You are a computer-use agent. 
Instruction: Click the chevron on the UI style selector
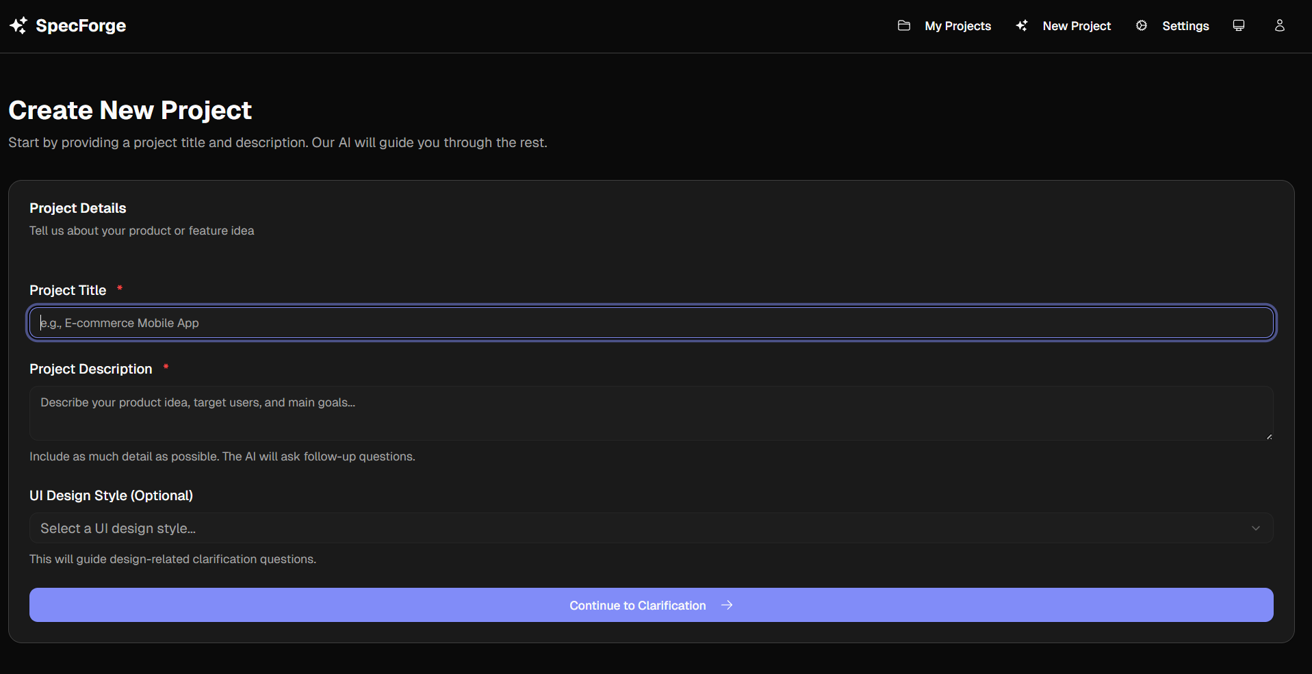click(x=1257, y=528)
